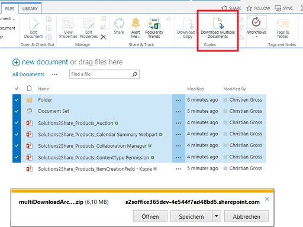Open Edit Properties in the ribbon

pyautogui.click(x=89, y=28)
